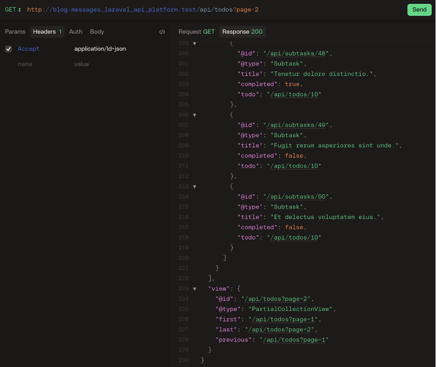Open the Auth tab
This screenshot has width=436, height=367.
pyautogui.click(x=76, y=32)
